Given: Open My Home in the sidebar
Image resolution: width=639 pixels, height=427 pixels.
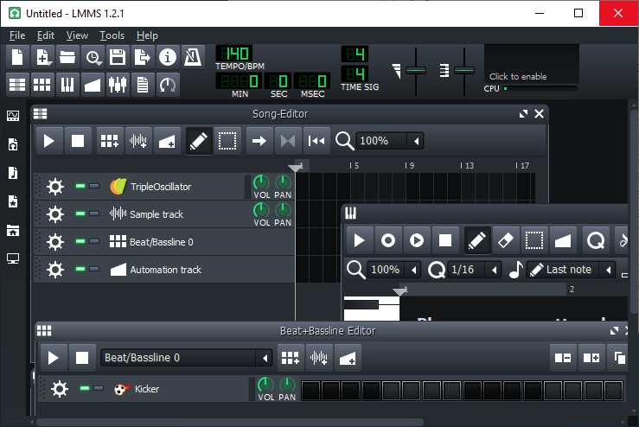Looking at the screenshot, I should (13, 231).
